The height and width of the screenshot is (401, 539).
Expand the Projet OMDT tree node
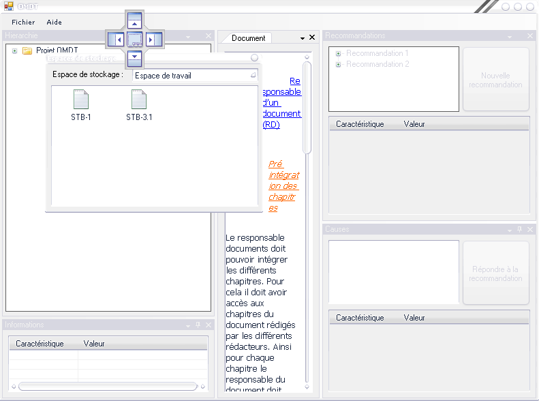(x=15, y=50)
